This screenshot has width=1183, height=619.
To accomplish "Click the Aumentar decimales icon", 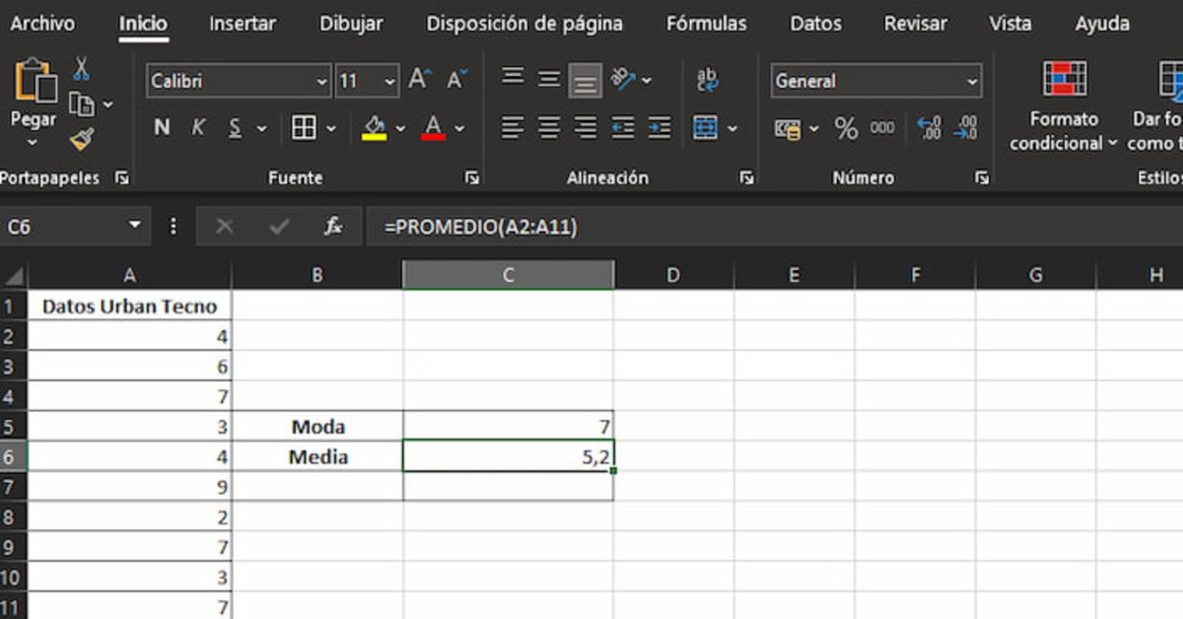I will pos(931,127).
